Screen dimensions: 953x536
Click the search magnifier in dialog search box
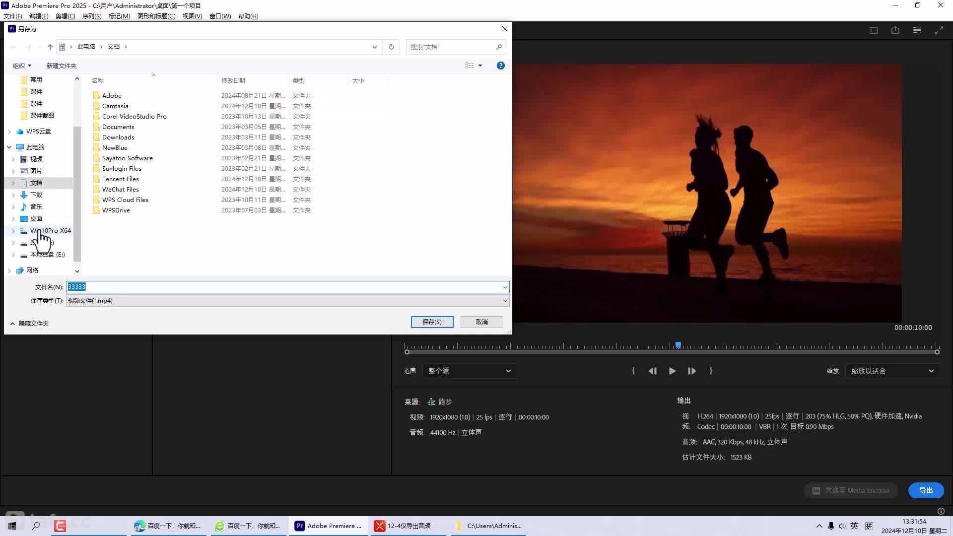(499, 47)
